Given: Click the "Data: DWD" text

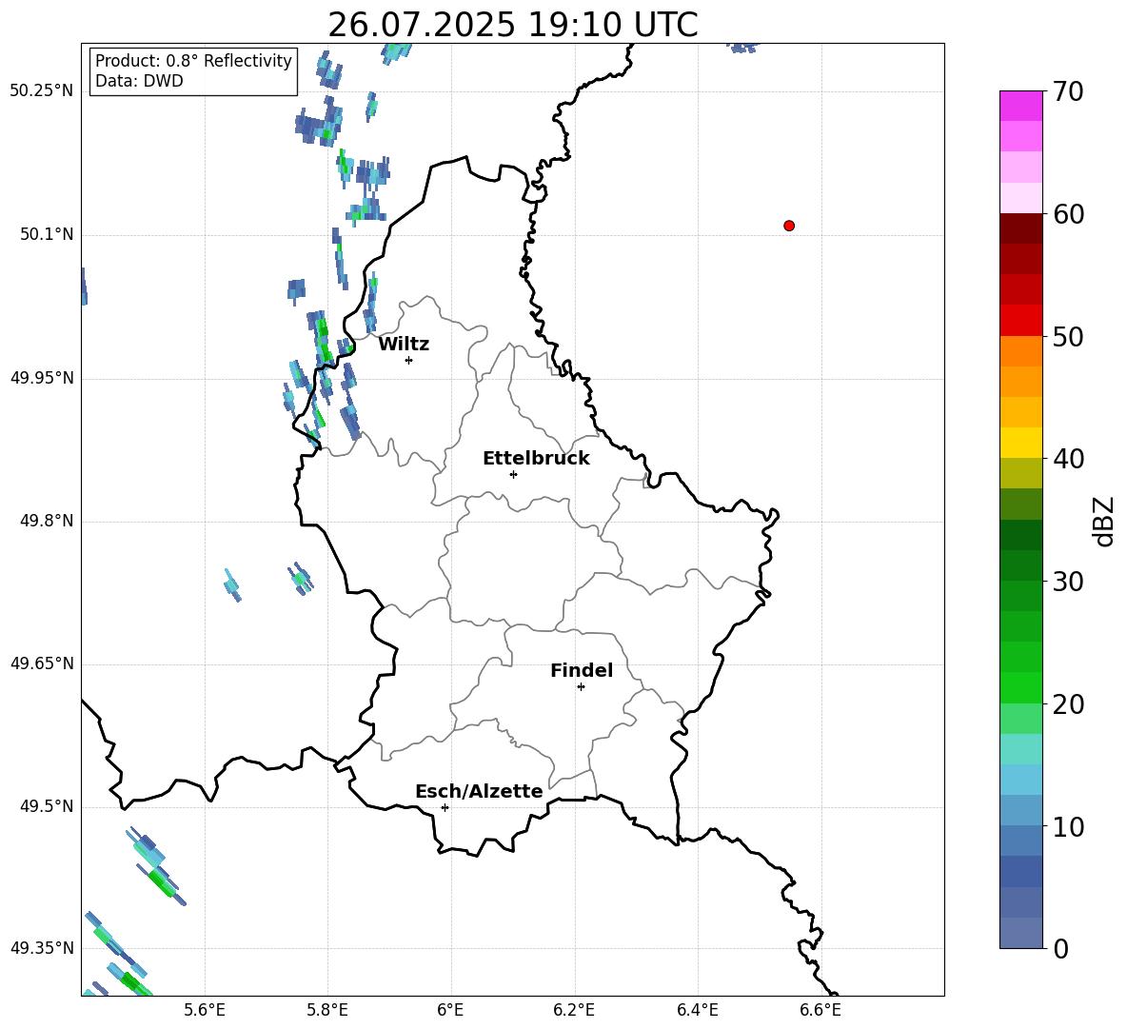Looking at the screenshot, I should 139,81.
